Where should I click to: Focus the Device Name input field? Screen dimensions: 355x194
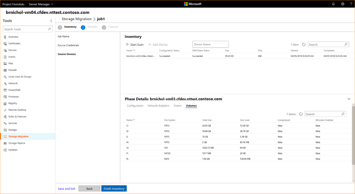tap(211, 44)
